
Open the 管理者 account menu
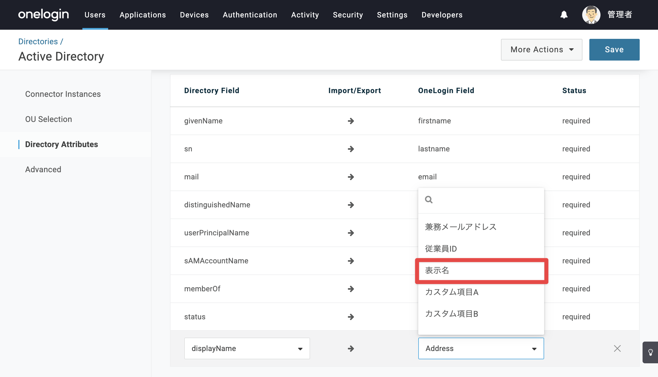620,15
